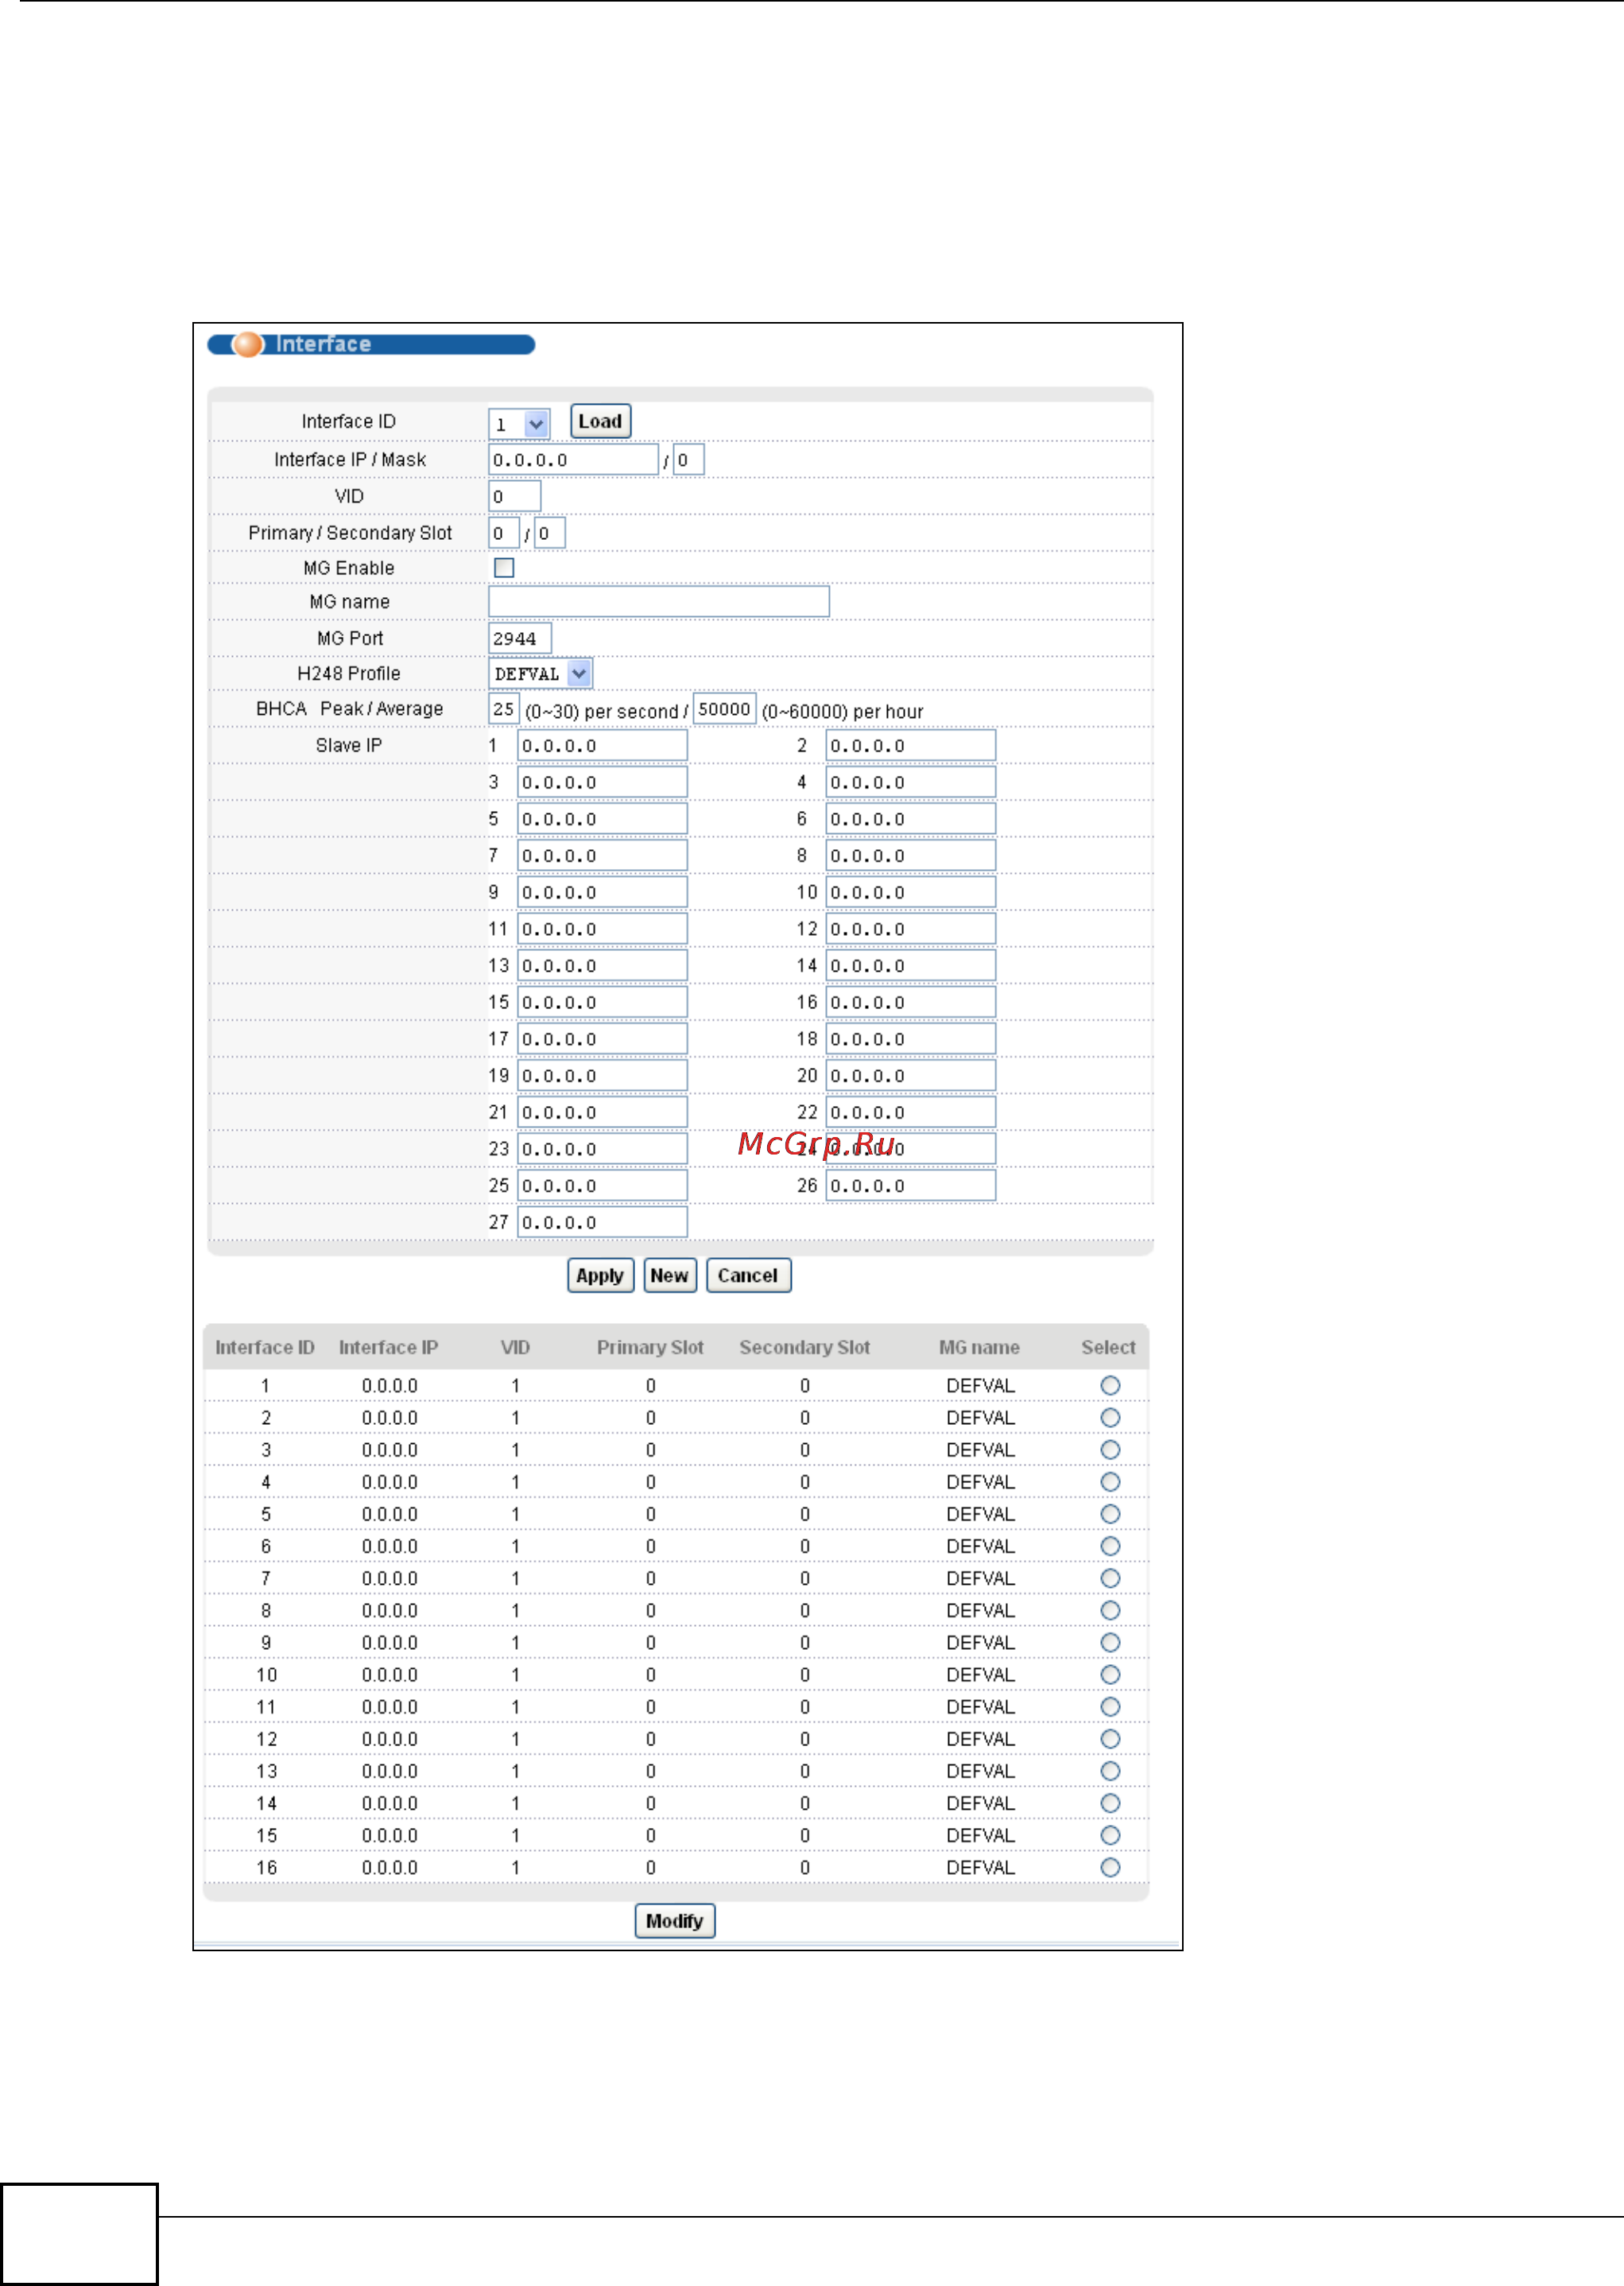Viewport: 1624px width, 2286px height.
Task: Focus the Interface IP address field
Action: click(572, 460)
